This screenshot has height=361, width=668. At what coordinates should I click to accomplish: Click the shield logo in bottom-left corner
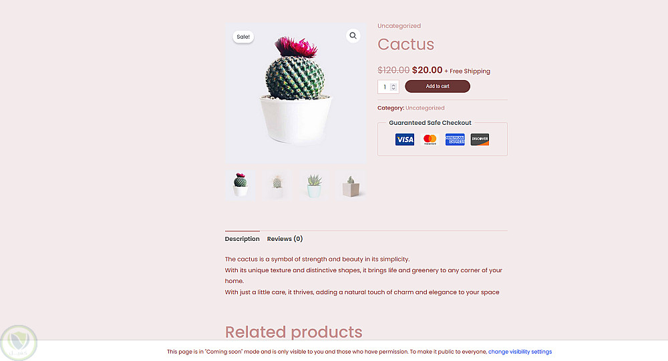pyautogui.click(x=18, y=343)
